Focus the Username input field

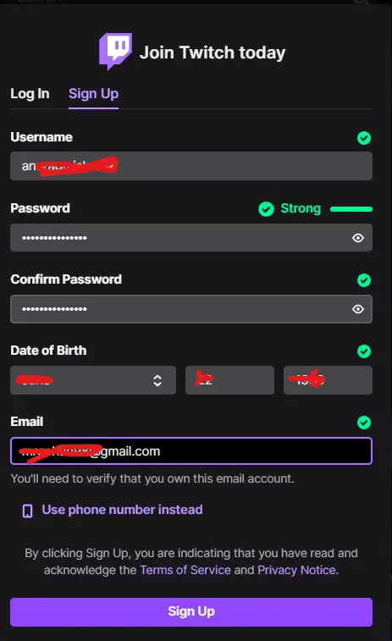click(191, 166)
